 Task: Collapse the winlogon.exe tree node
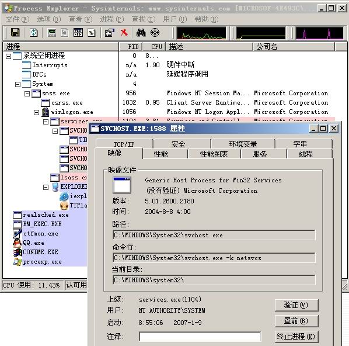(37, 112)
